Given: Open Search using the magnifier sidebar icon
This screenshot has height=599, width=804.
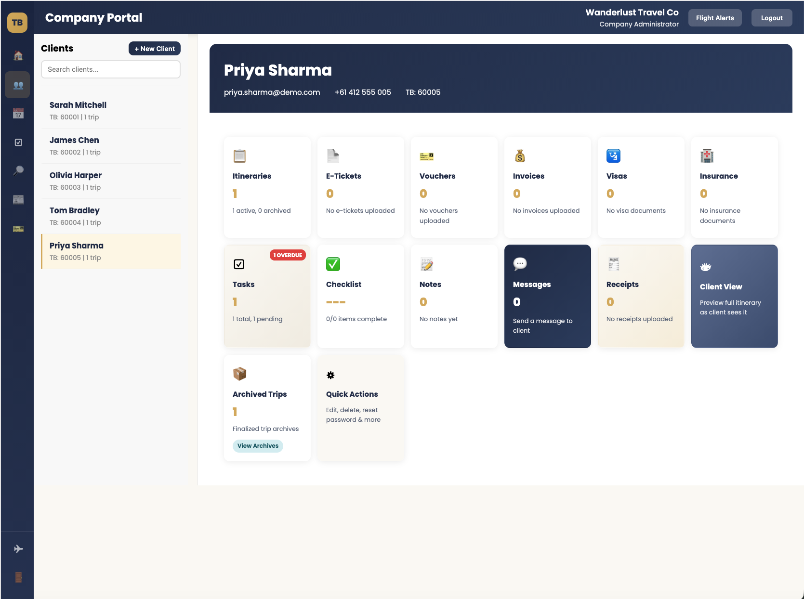Looking at the screenshot, I should pyautogui.click(x=17, y=171).
